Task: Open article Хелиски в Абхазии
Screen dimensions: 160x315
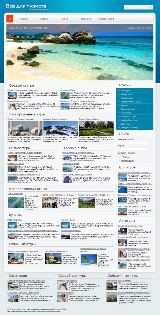Action: [70, 164]
